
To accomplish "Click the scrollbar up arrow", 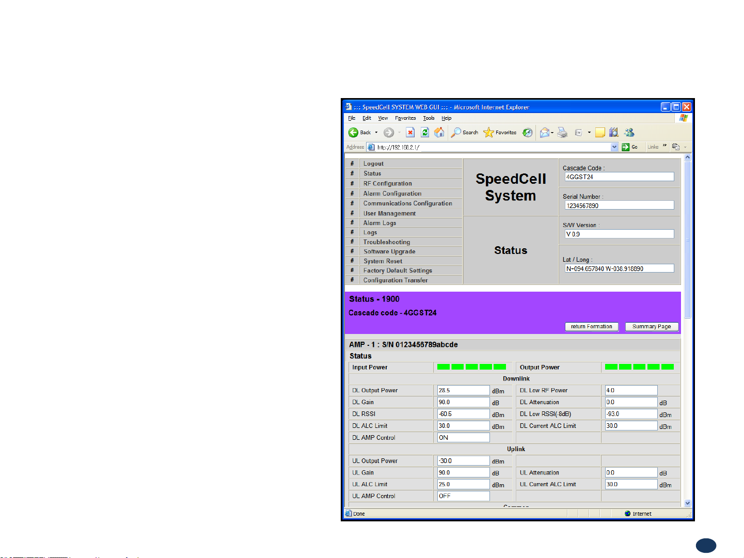I will pos(687,157).
